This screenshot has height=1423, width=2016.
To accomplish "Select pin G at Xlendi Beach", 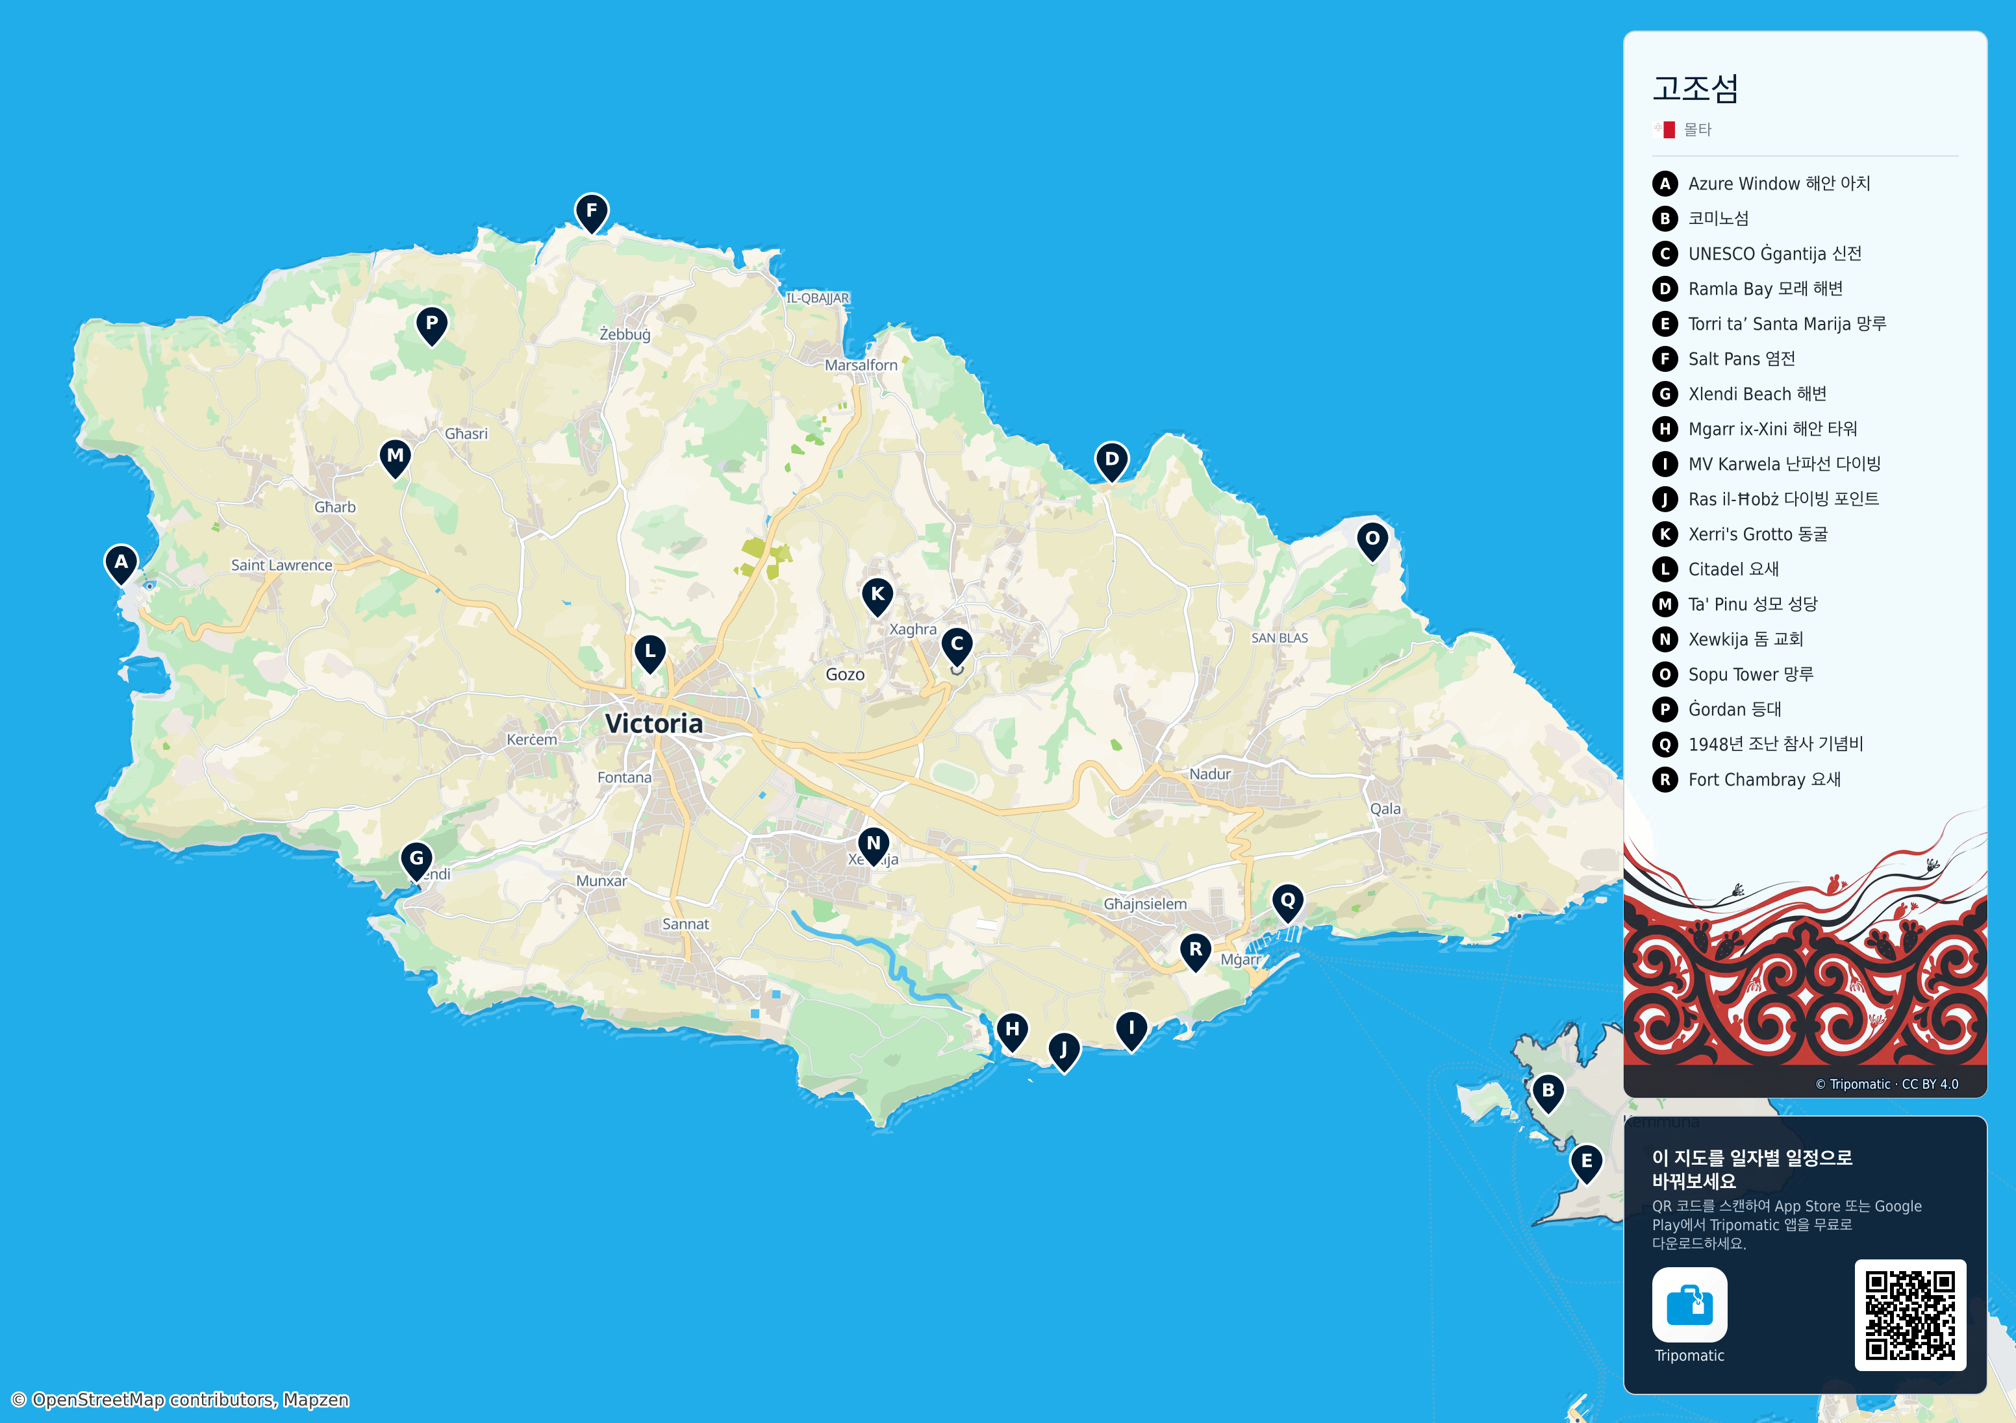I will point(416,860).
